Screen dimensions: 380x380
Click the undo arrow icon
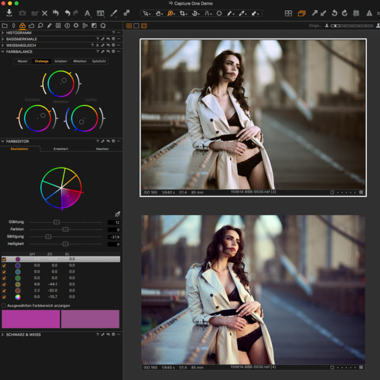pyautogui.click(x=67, y=13)
